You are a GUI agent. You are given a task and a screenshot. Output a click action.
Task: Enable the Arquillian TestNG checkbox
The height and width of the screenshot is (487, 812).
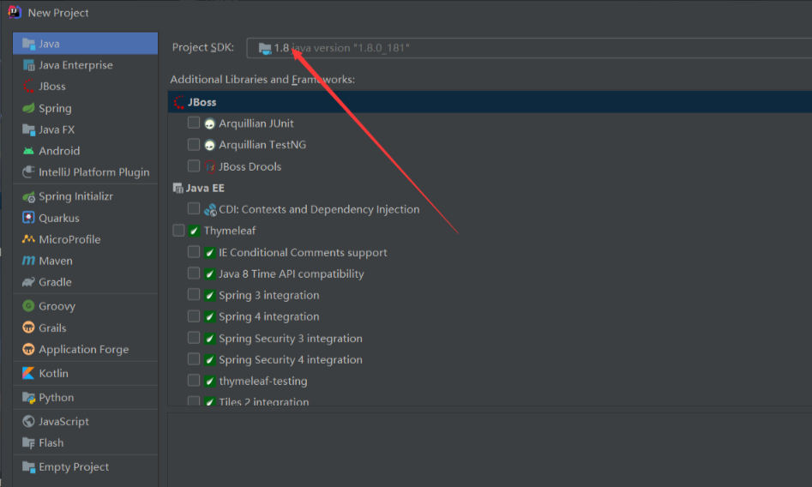click(194, 144)
